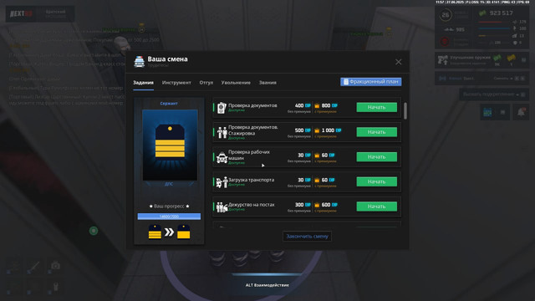The height and width of the screenshot is (301, 535).
Task: Click the next rank solid-stripe badge
Action: point(184,232)
